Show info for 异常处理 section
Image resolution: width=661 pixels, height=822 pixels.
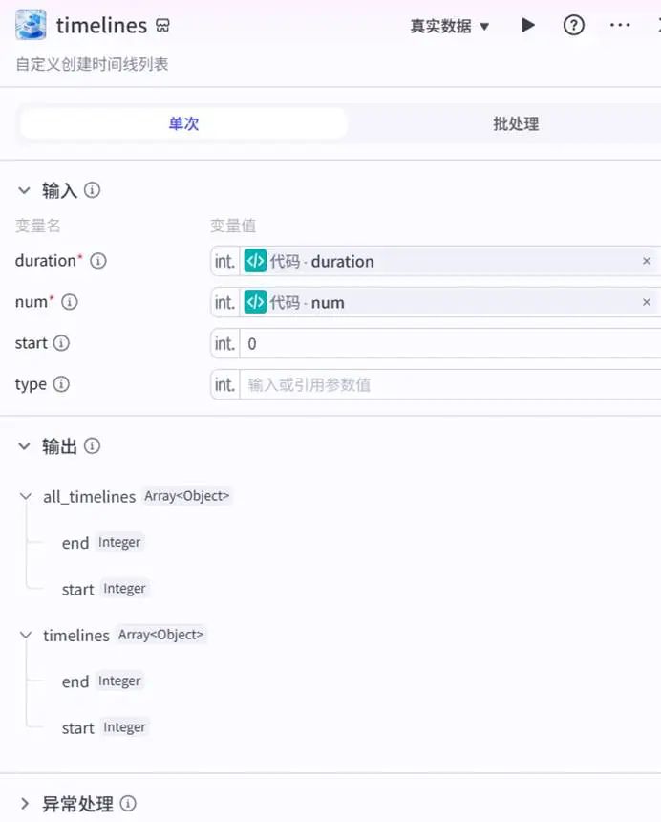128,803
